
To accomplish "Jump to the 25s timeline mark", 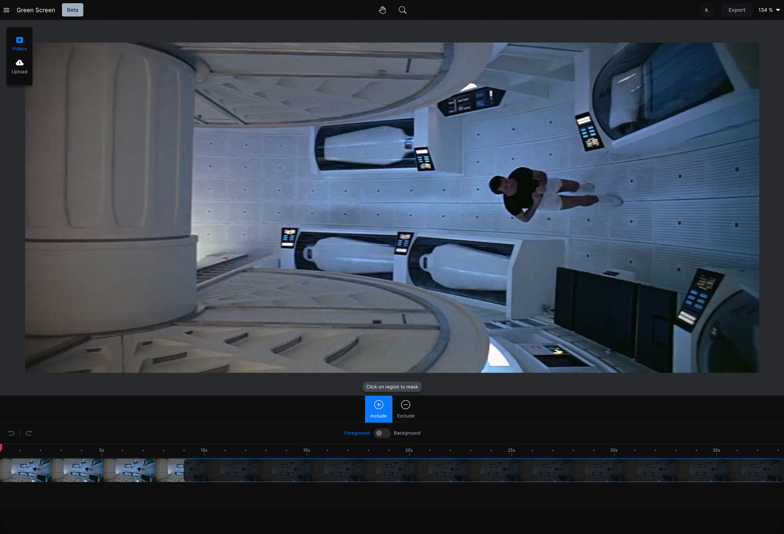I will [512, 450].
